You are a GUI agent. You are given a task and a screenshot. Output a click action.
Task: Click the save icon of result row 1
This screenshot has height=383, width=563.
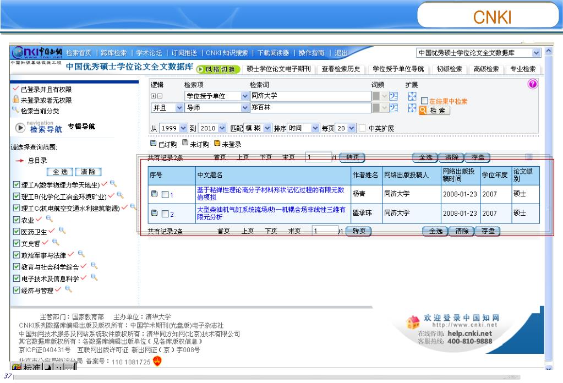click(155, 194)
